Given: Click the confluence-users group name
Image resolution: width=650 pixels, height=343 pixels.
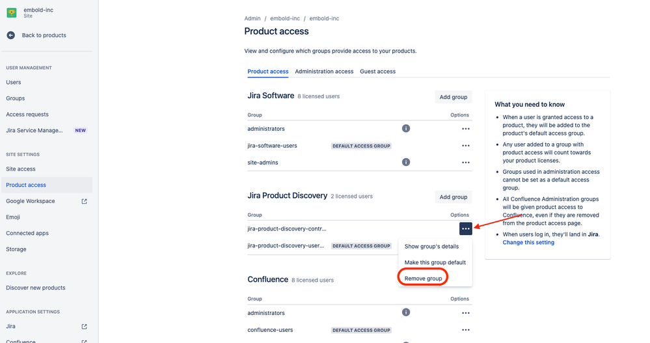Looking at the screenshot, I should point(270,330).
